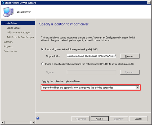Open the duplicate drivers option dropdown arrow

click(137, 88)
